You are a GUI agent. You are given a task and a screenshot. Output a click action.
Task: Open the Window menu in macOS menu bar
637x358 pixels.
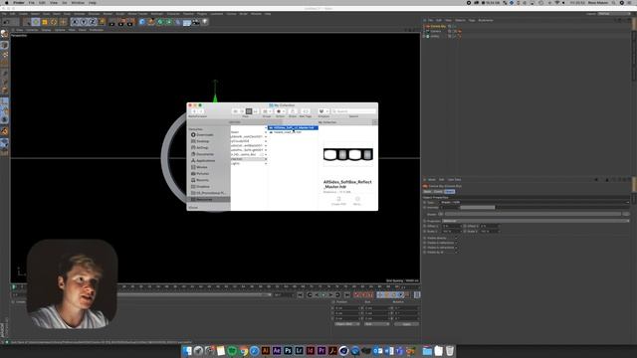point(78,3)
